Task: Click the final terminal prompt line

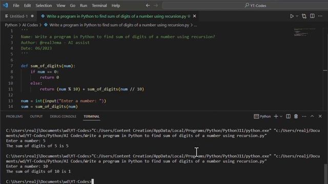Action: click(50, 181)
